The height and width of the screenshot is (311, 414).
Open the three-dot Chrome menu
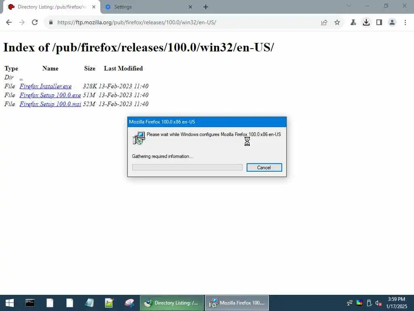[x=405, y=23]
